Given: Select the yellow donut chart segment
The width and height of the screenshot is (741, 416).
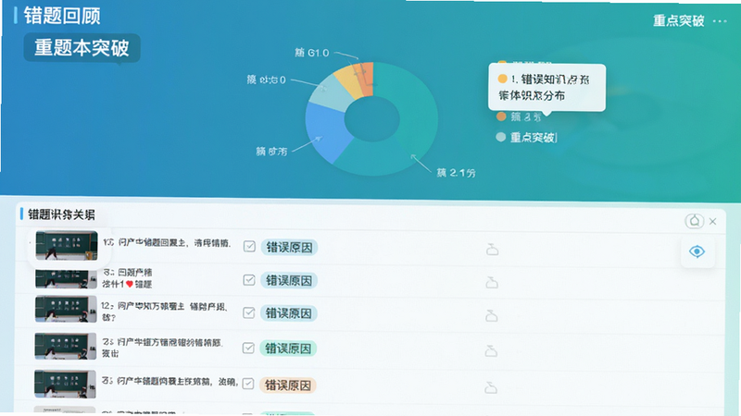Looking at the screenshot, I should 350,80.
